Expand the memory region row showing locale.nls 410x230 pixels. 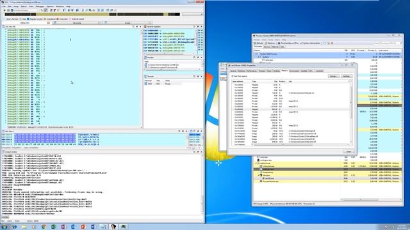(234, 93)
